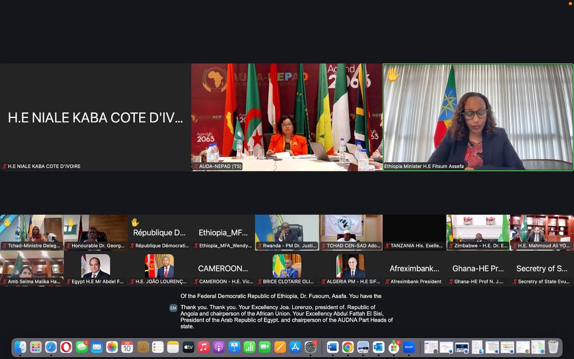Select H.E Niale Kaba Cote d'Ivoire tile
The height and width of the screenshot is (359, 574).
[x=96, y=117]
